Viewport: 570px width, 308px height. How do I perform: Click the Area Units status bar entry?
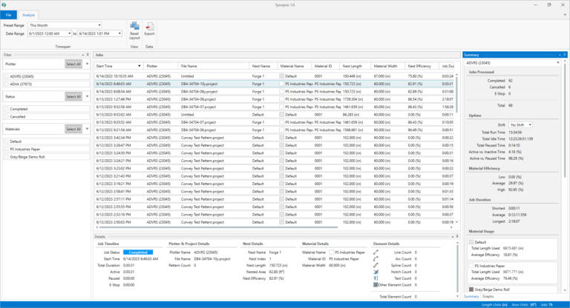[x=524, y=305]
